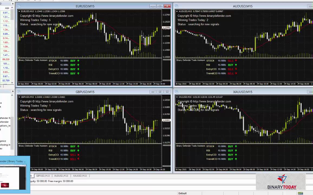Select the Market Watch row showing 134...

click(x=5, y=51)
